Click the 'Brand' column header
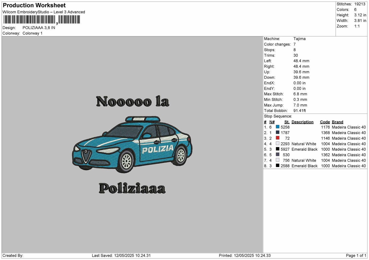 [337, 122]
